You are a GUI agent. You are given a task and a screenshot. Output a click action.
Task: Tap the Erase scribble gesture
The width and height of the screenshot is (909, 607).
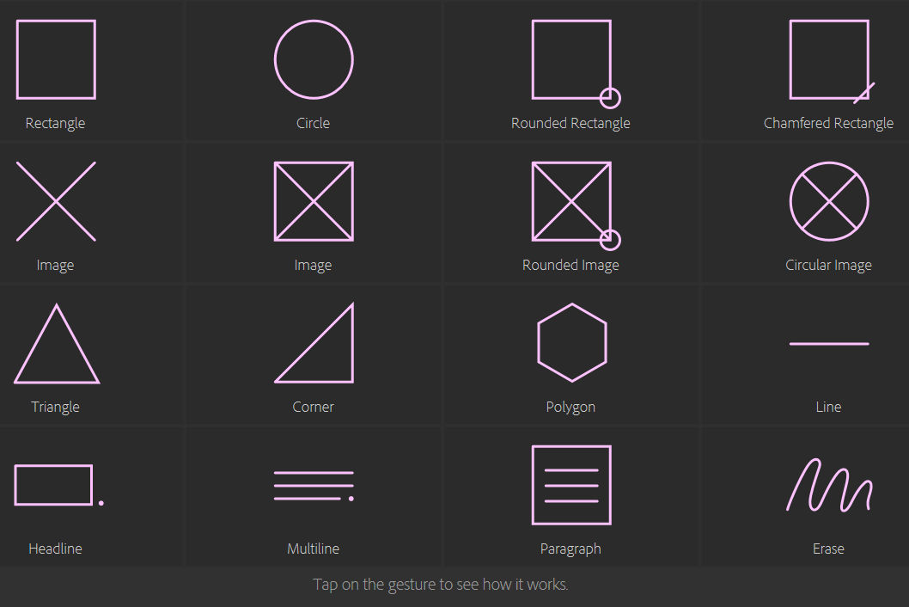tap(829, 485)
